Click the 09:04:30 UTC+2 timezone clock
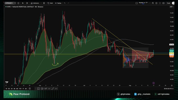The image size is (178, 100). tap(169, 89)
